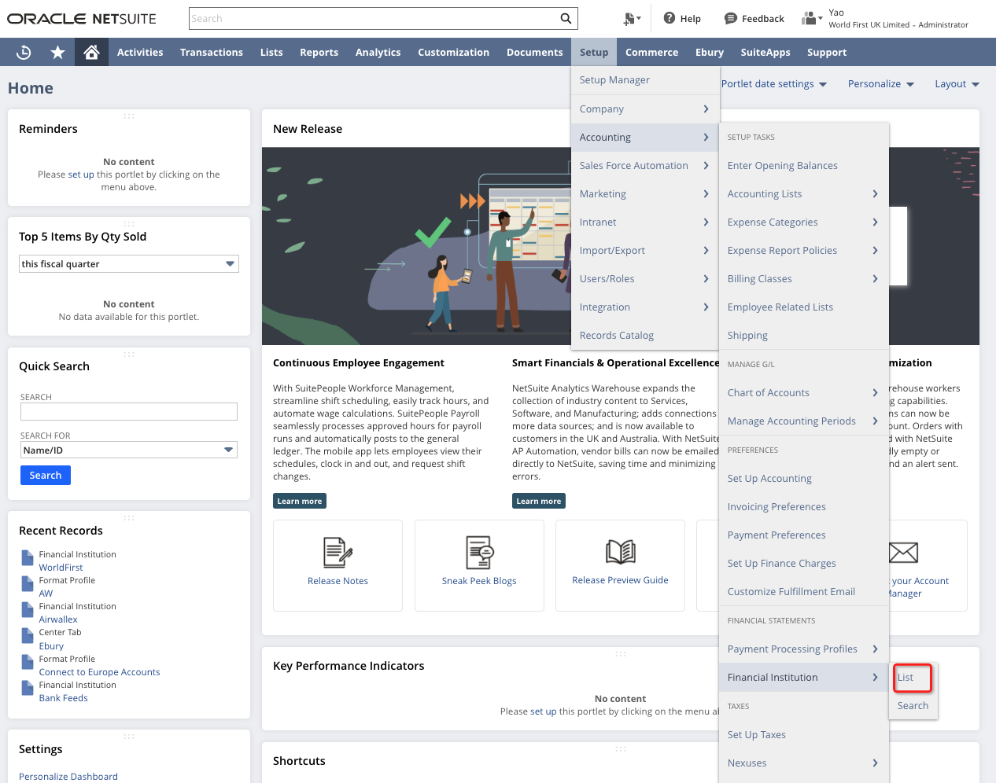This screenshot has width=996, height=783.
Task: Click the Release Notes document icon
Action: pos(338,553)
